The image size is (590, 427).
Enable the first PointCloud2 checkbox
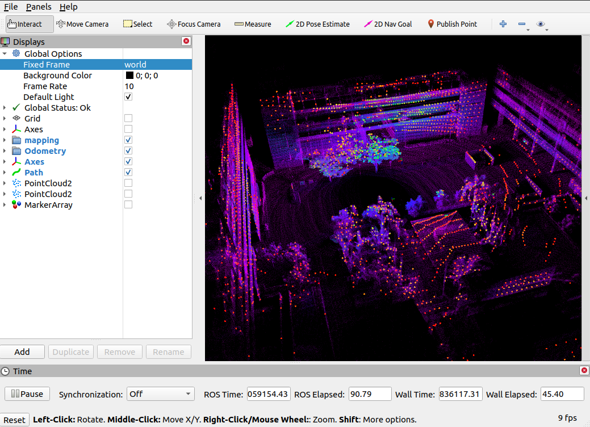[128, 183]
